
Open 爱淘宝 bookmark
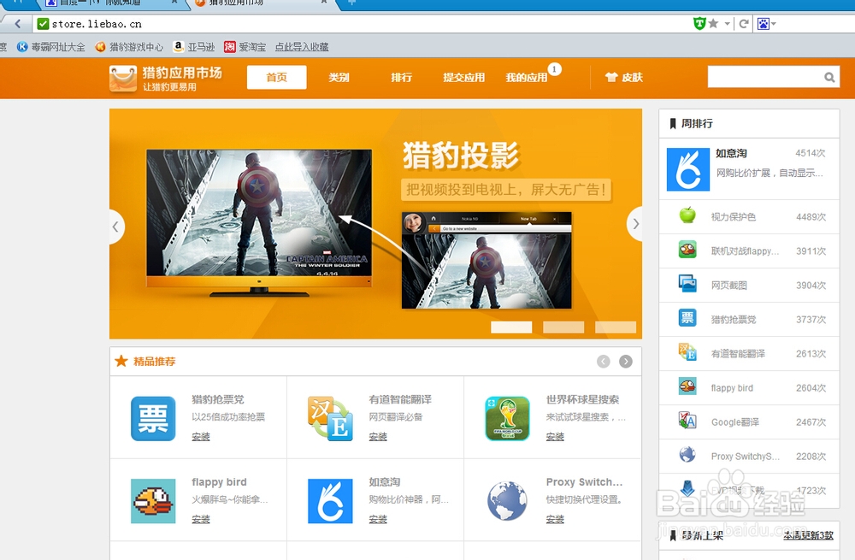click(x=245, y=47)
